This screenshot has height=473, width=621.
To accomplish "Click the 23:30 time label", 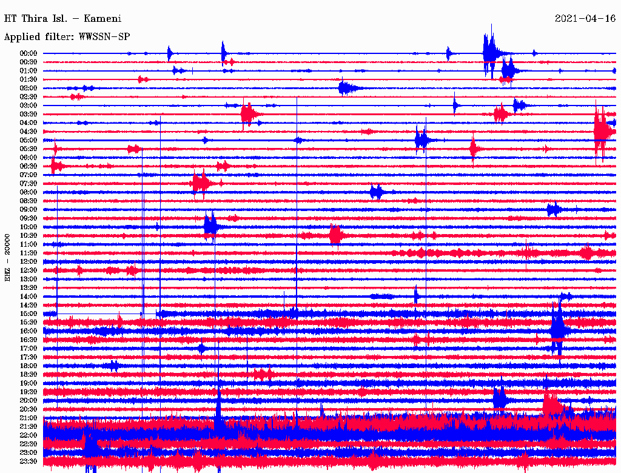I will (29, 461).
